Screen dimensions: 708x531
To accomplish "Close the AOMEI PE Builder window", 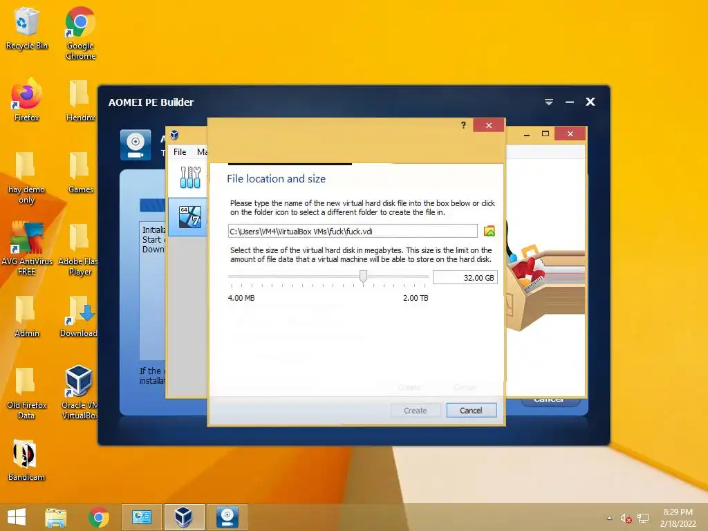I will tap(590, 102).
